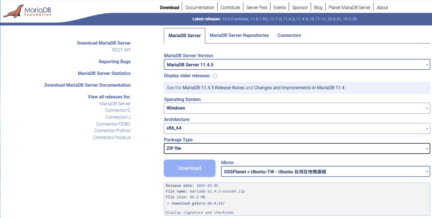View all releases for Connector/Node.js

(112, 137)
